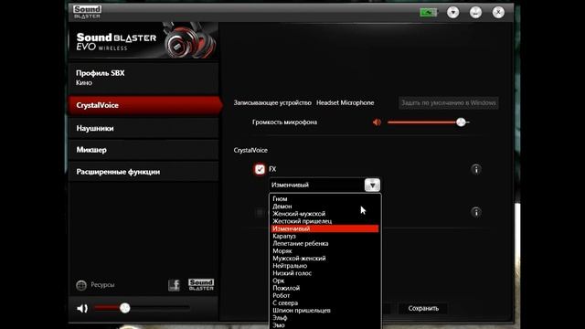
Task: Open the Профиль SBX section
Action: click(x=144, y=78)
